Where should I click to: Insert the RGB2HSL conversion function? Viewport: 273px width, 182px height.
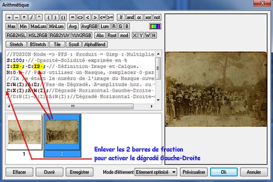click(16, 35)
